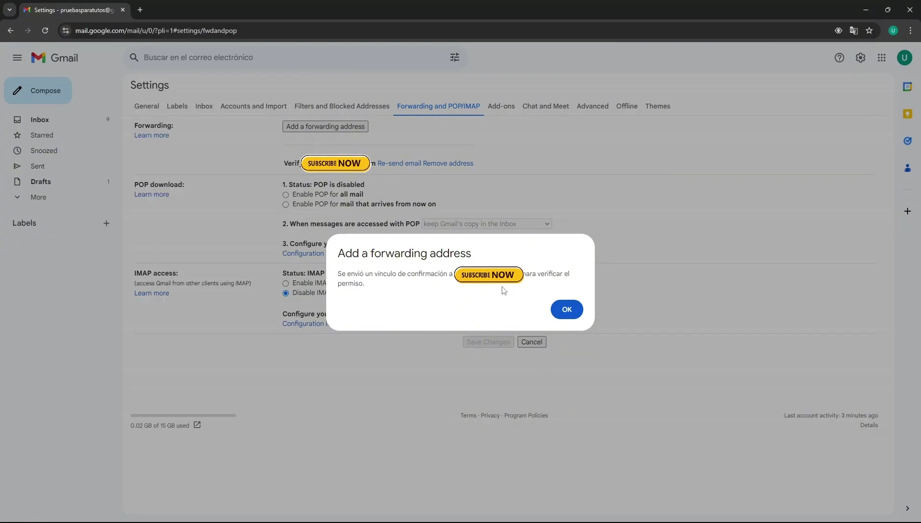Open the Themes settings tab
The width and height of the screenshot is (921, 523).
(x=657, y=106)
